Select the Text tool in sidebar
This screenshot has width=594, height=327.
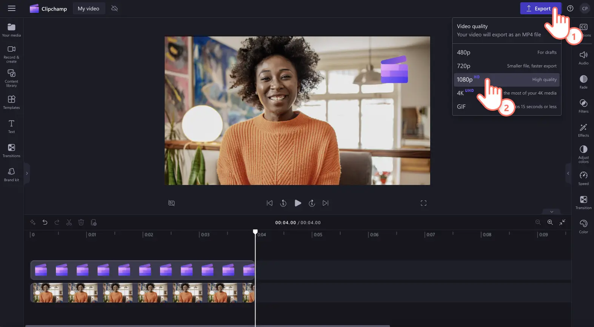pyautogui.click(x=11, y=126)
